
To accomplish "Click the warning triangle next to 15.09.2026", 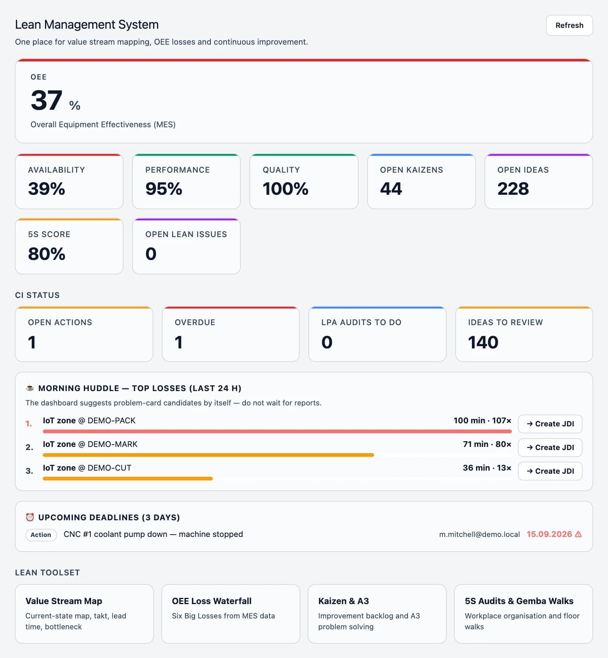I will [x=578, y=534].
